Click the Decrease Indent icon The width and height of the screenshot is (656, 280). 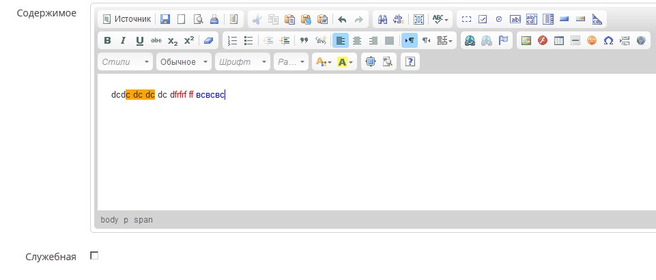268,40
